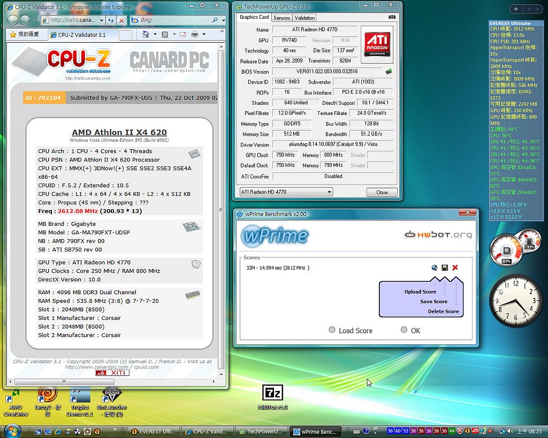Screen dimensions: 548x438
Task: Click the wPrime save floppy icon
Action: [x=445, y=267]
